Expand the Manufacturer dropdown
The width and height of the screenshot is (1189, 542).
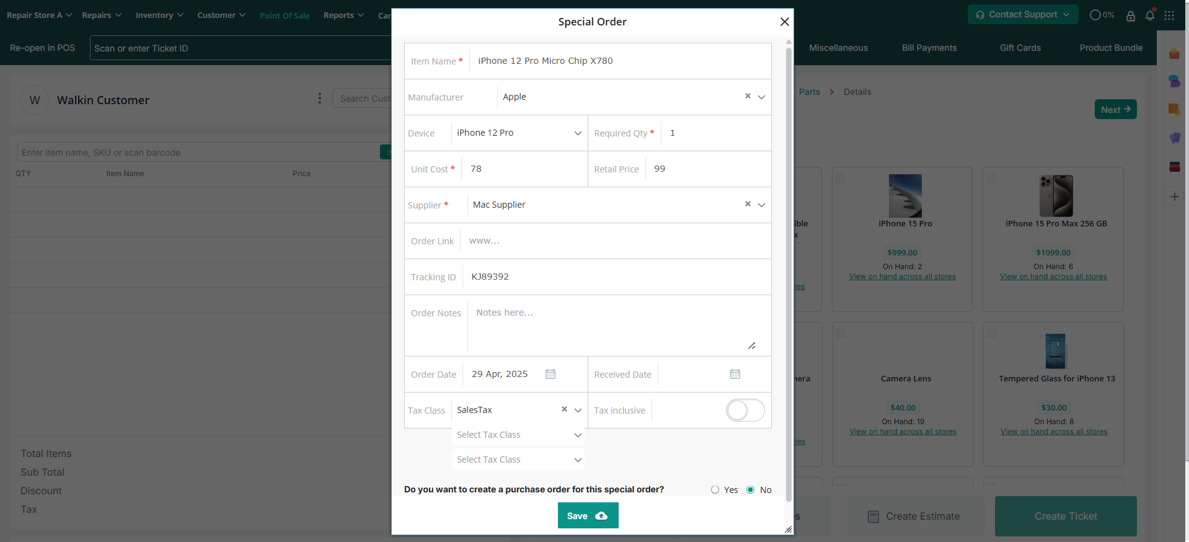click(x=761, y=97)
